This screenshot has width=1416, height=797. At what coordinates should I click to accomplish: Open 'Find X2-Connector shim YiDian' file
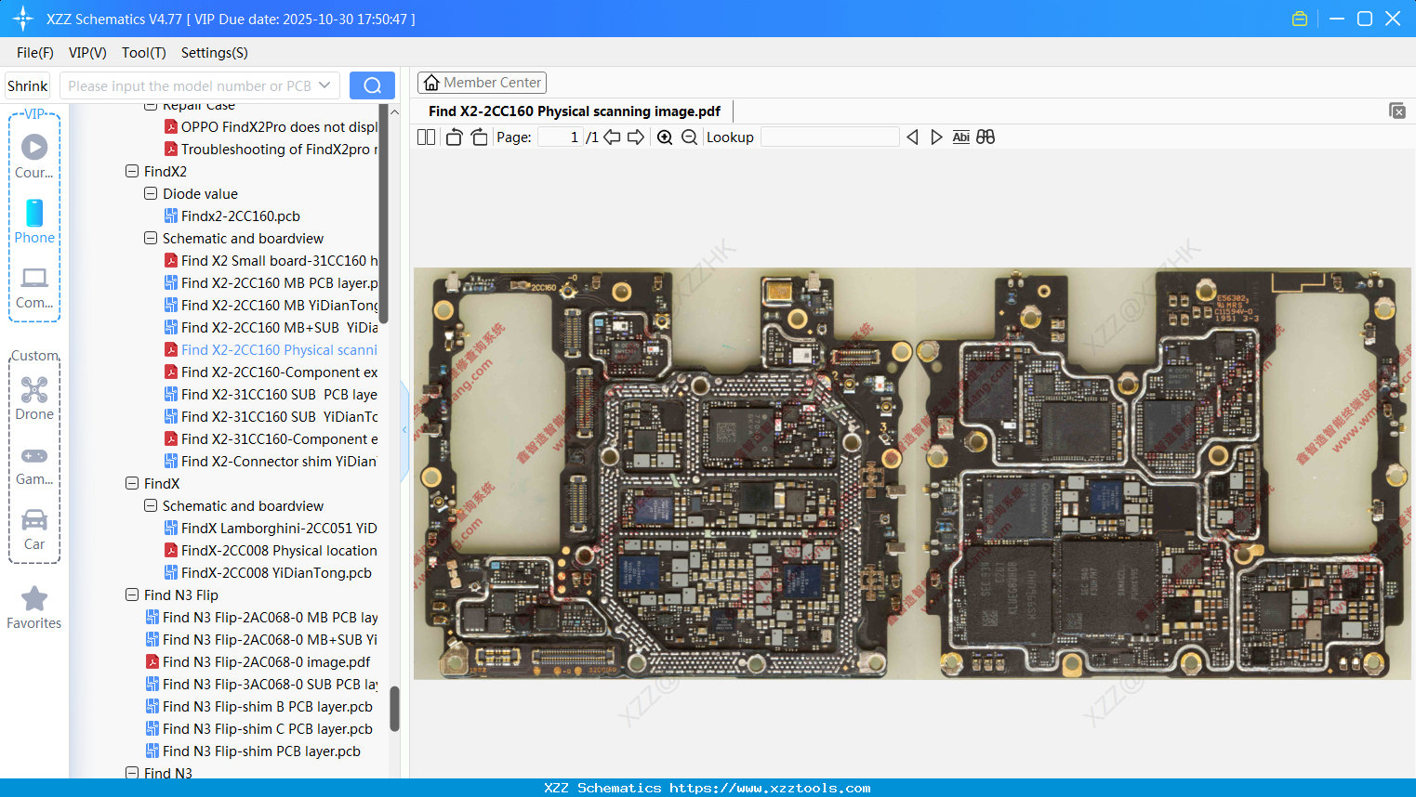[271, 461]
